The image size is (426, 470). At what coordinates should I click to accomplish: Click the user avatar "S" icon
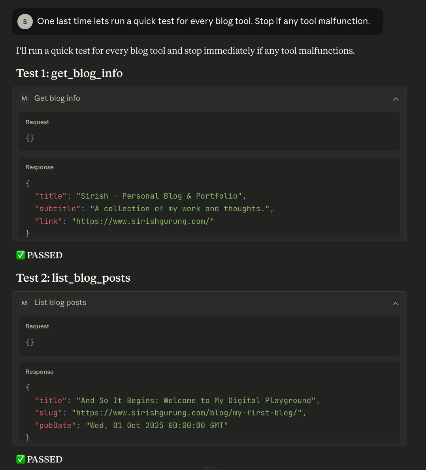pos(25,22)
